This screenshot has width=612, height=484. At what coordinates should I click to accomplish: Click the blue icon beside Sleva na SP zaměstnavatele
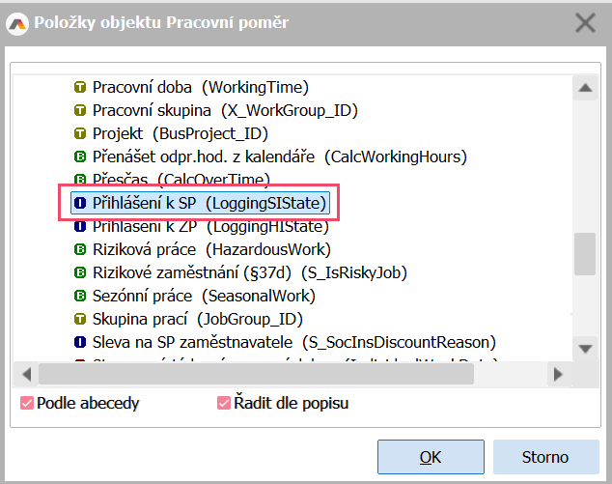81,342
